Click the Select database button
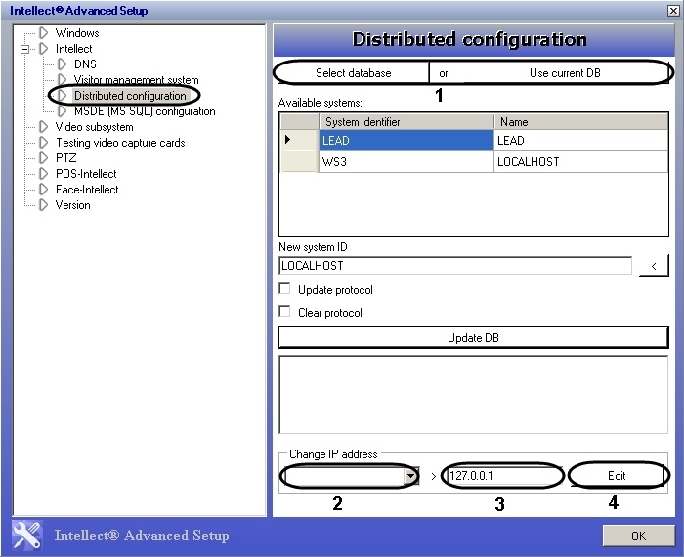Screen dimensions: 684x557 point(353,73)
